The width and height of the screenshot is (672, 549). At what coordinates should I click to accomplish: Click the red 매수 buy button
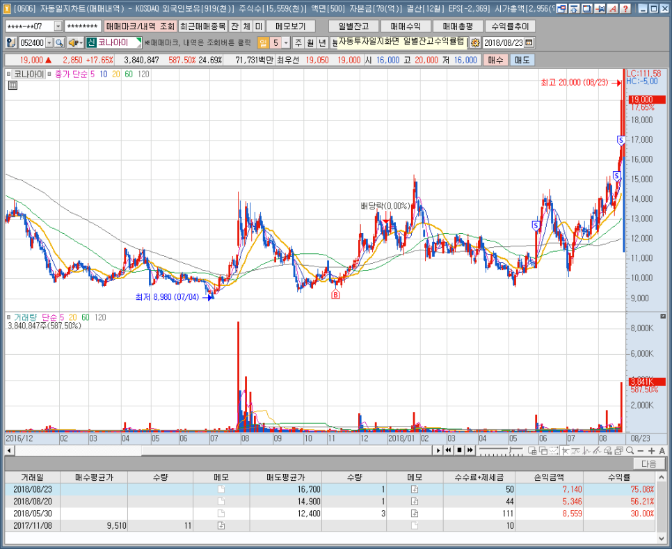tap(495, 60)
